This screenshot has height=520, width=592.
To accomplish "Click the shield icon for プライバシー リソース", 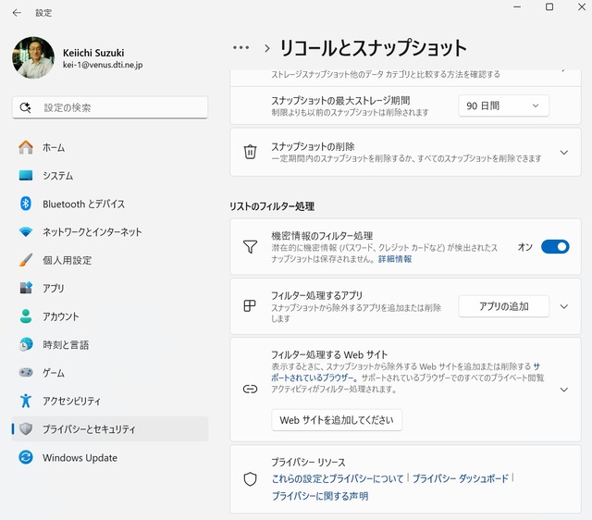I will click(250, 479).
